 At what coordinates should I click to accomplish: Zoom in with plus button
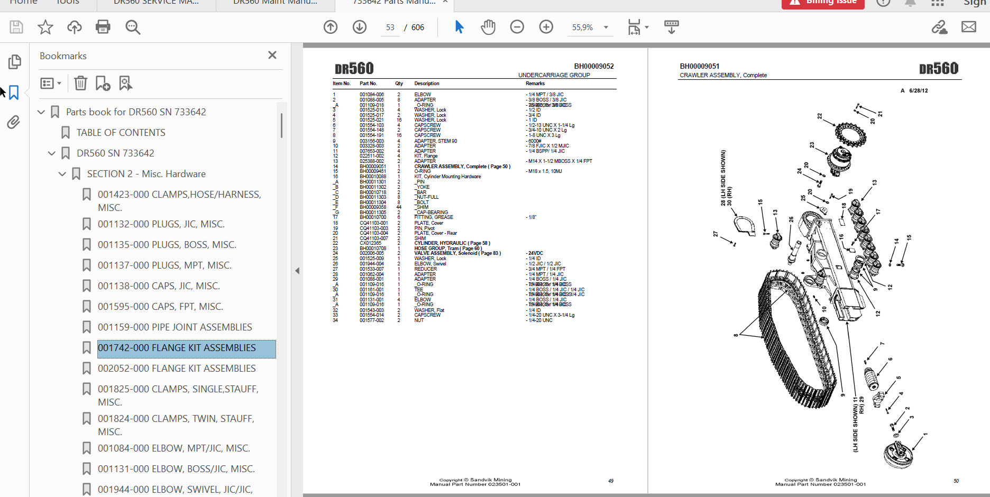(546, 27)
